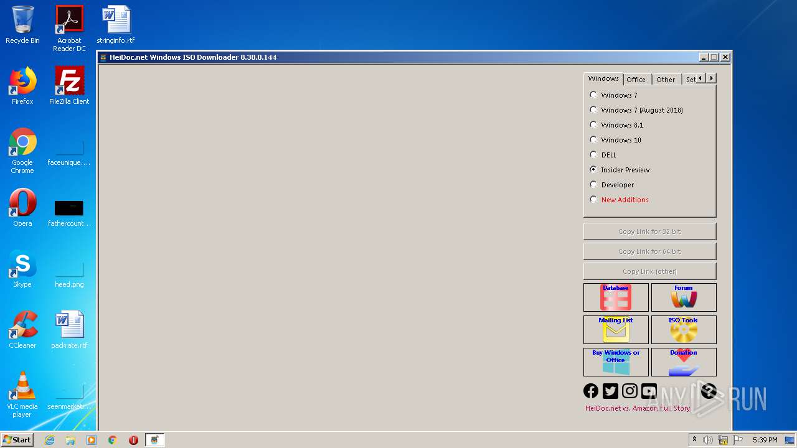797x448 pixels.
Task: Select Windows 10 radio option
Action: [615, 140]
